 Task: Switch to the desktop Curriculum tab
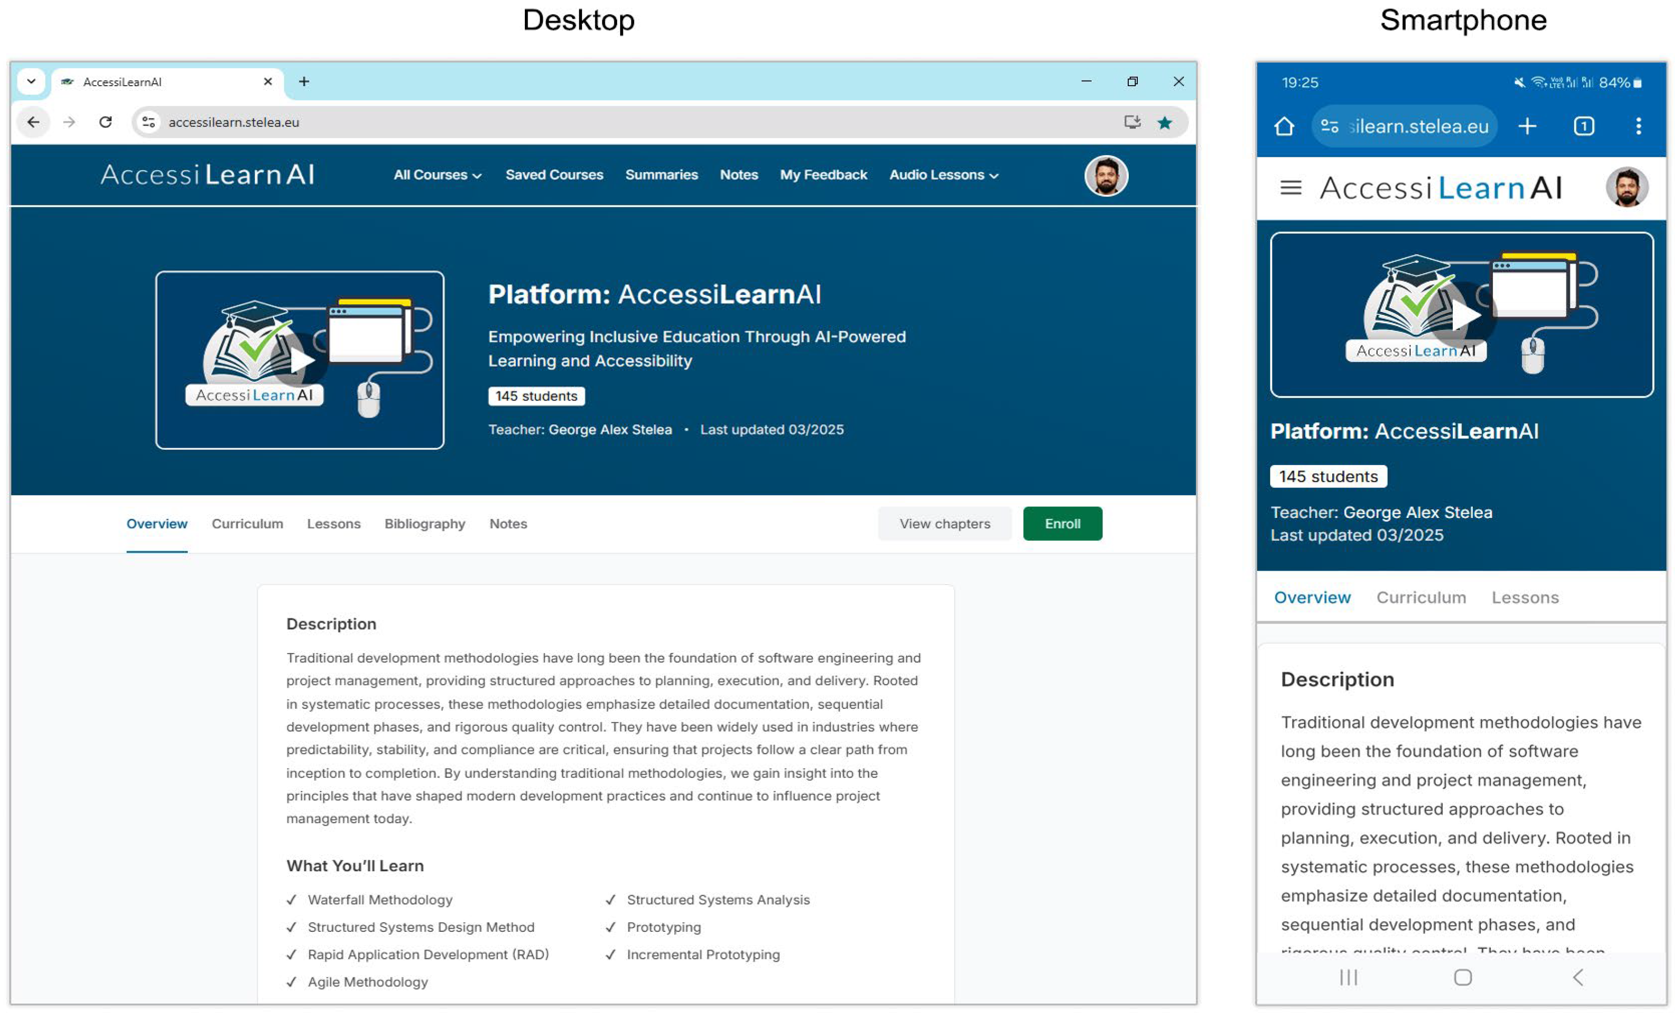pyautogui.click(x=247, y=524)
